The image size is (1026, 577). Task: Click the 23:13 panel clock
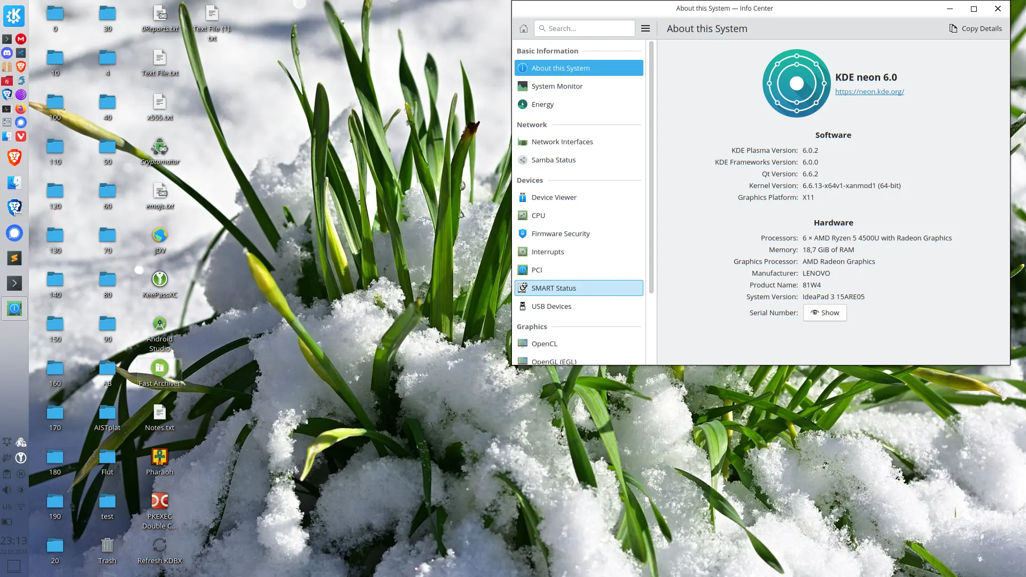pyautogui.click(x=14, y=541)
